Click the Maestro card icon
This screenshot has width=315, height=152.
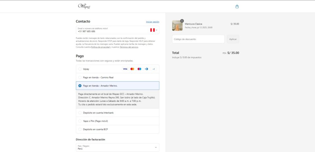click(x=139, y=69)
